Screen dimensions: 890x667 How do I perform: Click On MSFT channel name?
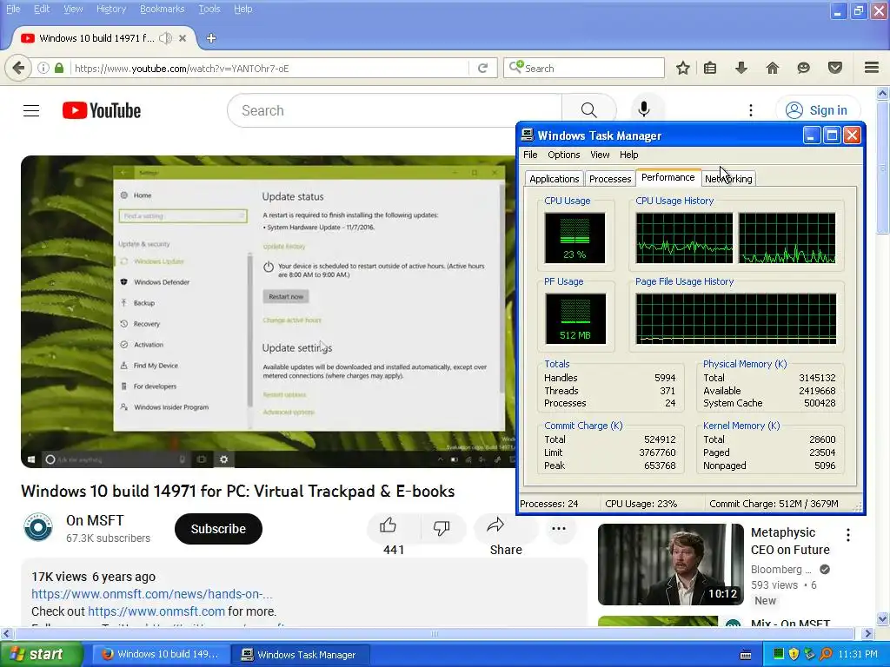[x=95, y=520]
